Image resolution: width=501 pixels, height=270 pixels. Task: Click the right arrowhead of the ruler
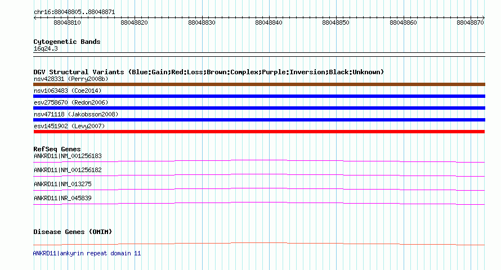point(484,18)
